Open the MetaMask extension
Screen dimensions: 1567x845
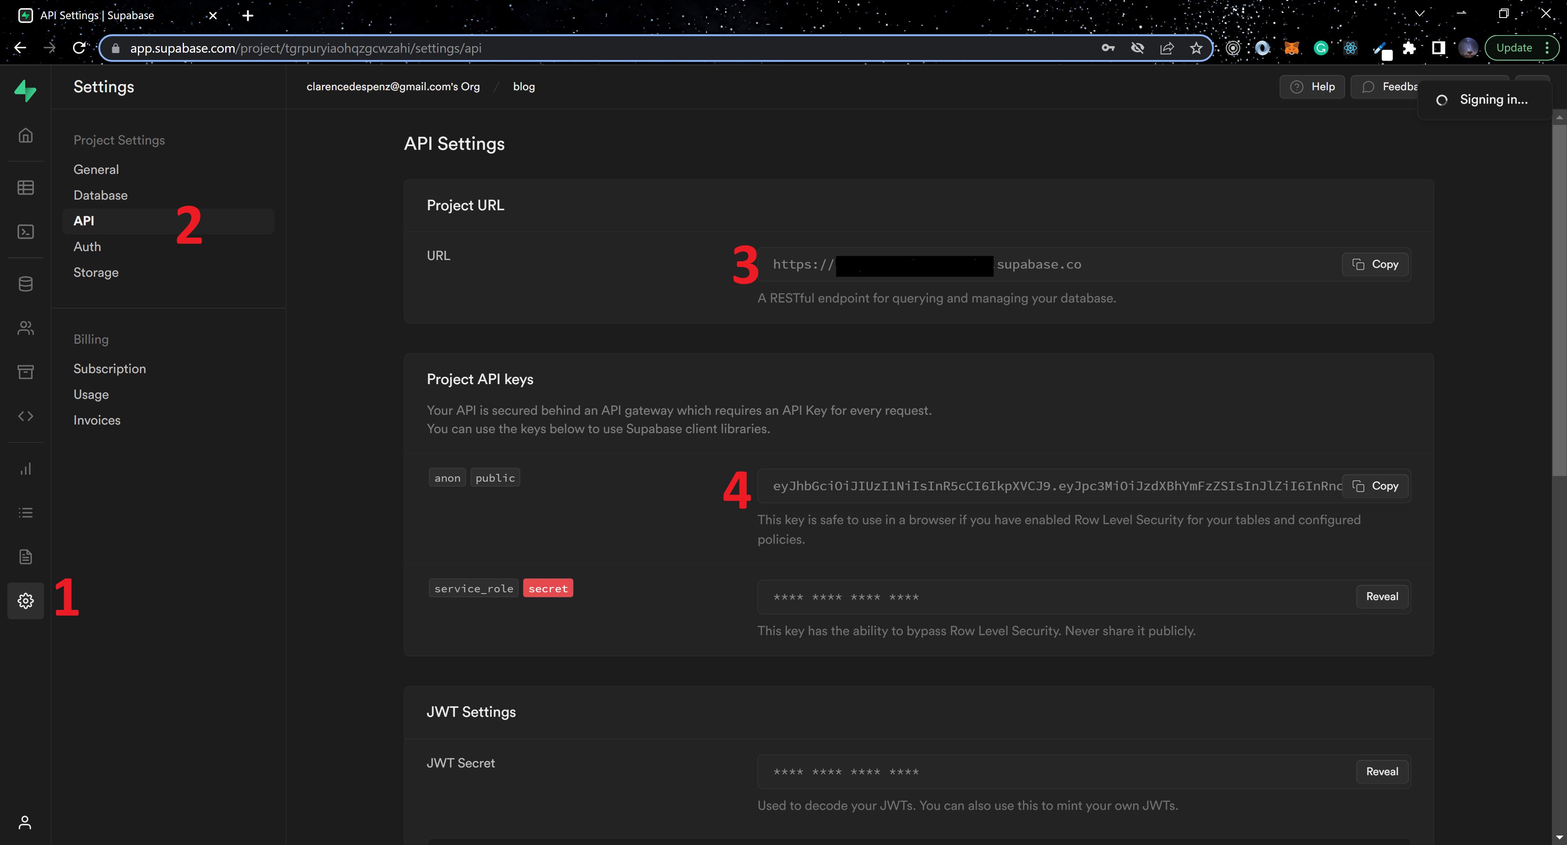(x=1292, y=47)
